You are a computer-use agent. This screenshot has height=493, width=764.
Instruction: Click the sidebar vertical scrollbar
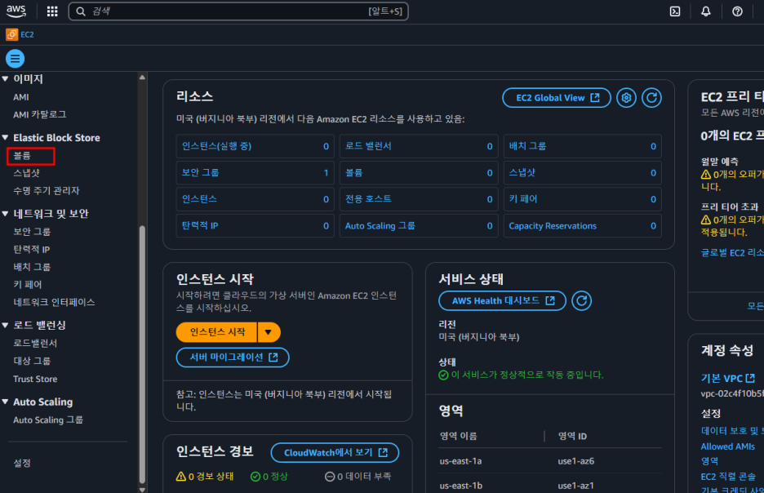click(x=142, y=354)
